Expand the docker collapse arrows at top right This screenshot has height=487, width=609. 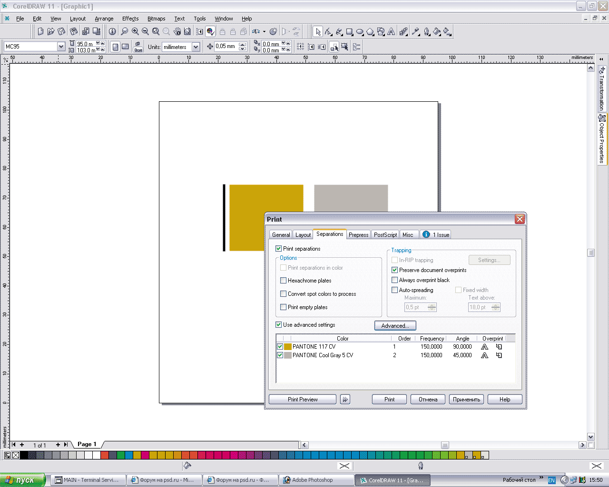pos(601,59)
